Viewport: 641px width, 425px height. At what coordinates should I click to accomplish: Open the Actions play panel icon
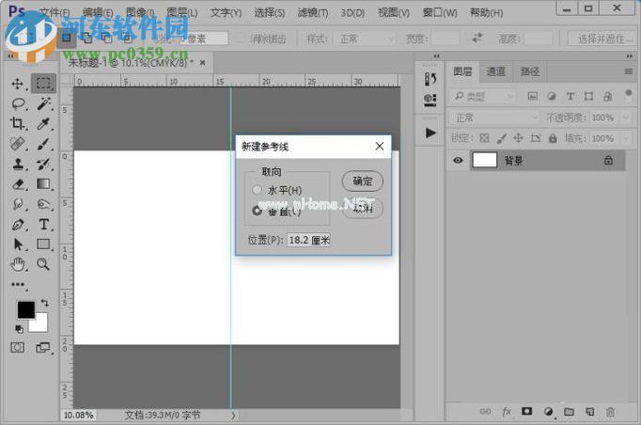(x=430, y=133)
